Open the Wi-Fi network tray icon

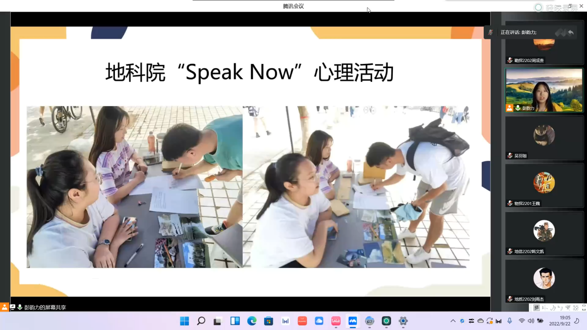pyautogui.click(x=522, y=321)
